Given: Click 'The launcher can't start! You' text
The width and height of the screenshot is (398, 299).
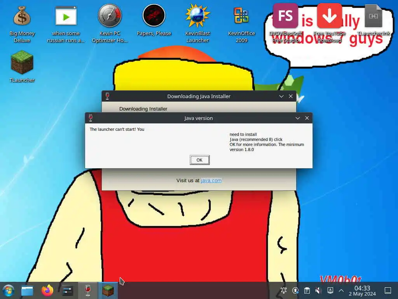Looking at the screenshot, I should [x=117, y=129].
